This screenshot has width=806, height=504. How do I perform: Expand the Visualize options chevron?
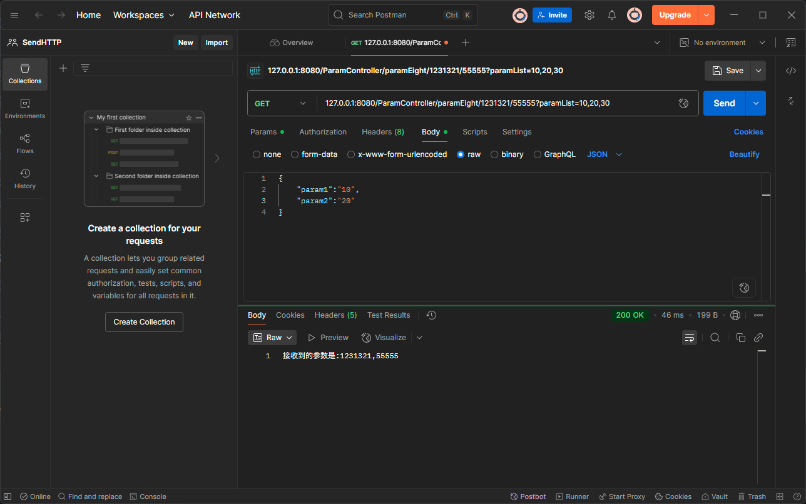click(419, 338)
